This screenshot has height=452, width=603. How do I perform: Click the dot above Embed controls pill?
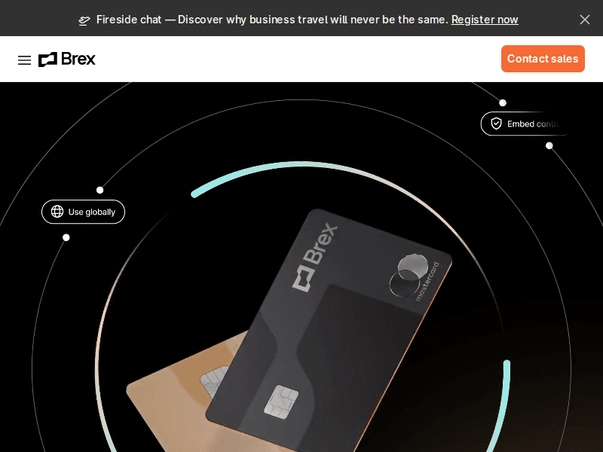(x=503, y=102)
